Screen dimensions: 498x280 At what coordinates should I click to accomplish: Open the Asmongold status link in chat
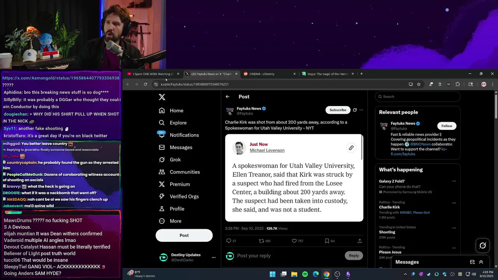[61, 78]
